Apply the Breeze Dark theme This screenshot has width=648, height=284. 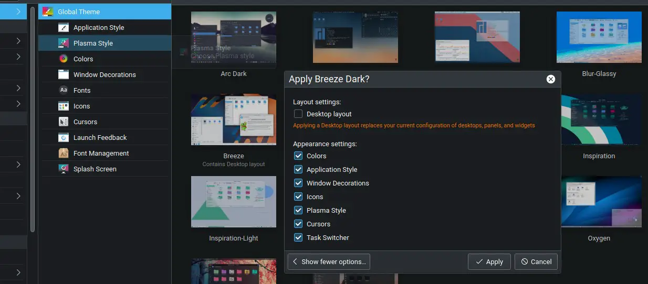tap(489, 261)
